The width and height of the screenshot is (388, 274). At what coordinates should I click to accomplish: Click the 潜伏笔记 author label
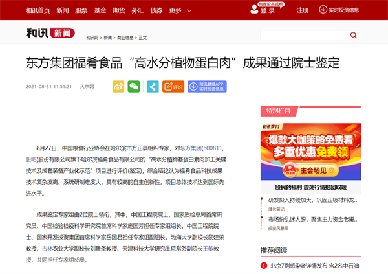click(x=276, y=209)
